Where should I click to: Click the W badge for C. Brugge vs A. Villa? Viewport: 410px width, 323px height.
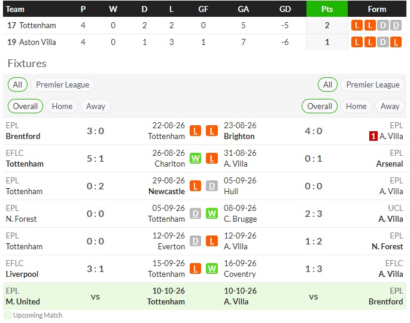click(x=212, y=213)
